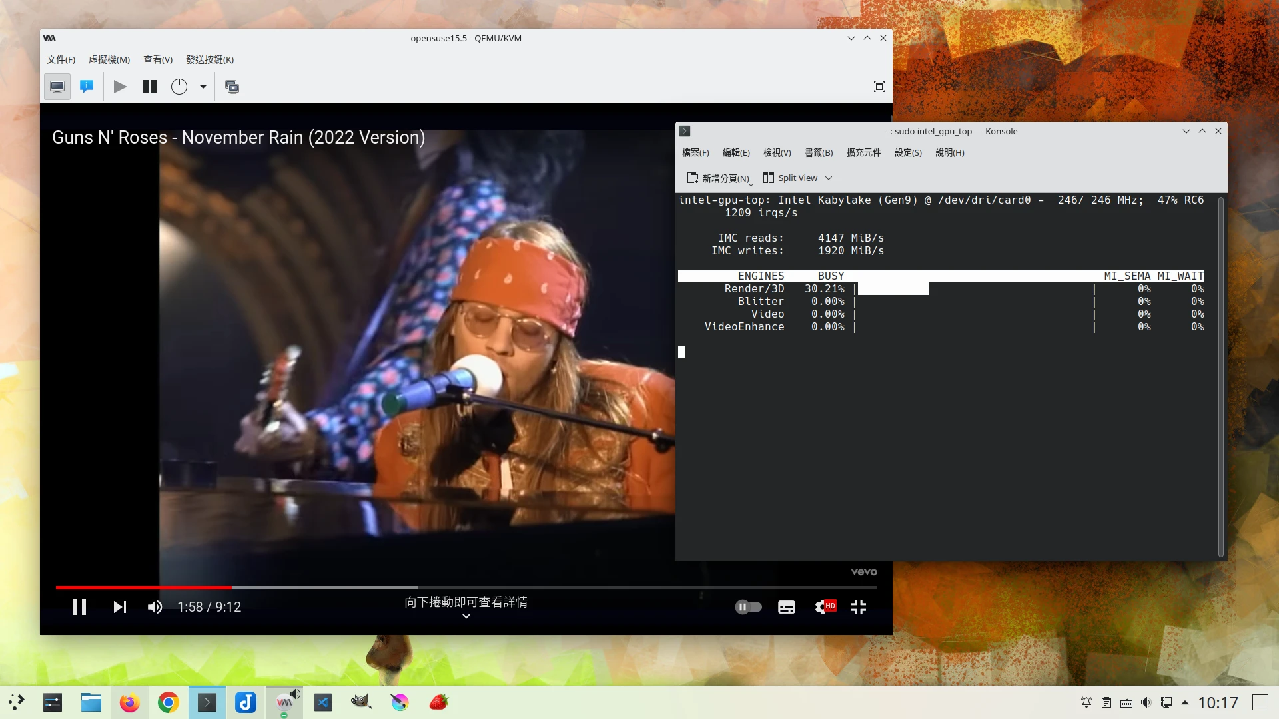Image resolution: width=1279 pixels, height=719 pixels.
Task: Expand the Split View dropdown chevron
Action: click(829, 178)
